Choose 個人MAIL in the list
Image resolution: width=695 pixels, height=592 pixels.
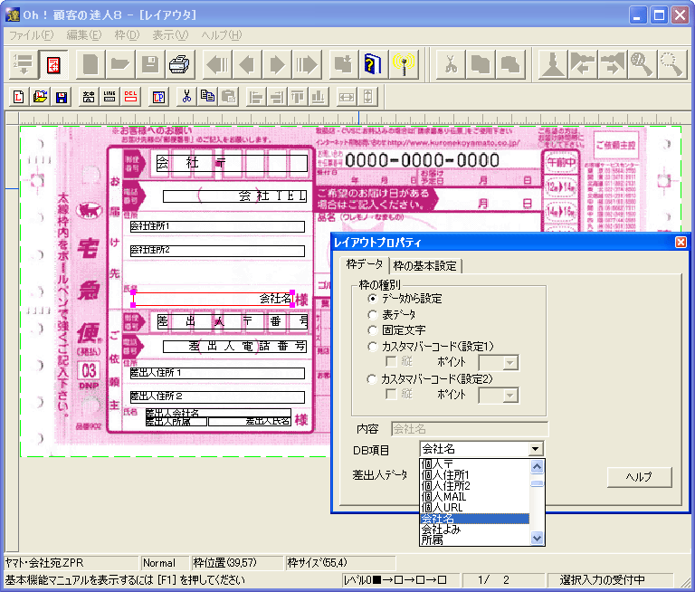475,497
